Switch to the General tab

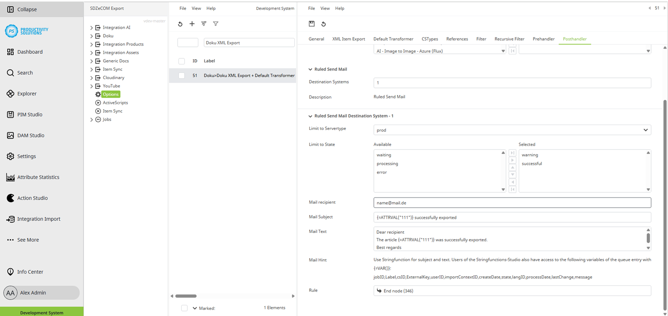point(316,39)
